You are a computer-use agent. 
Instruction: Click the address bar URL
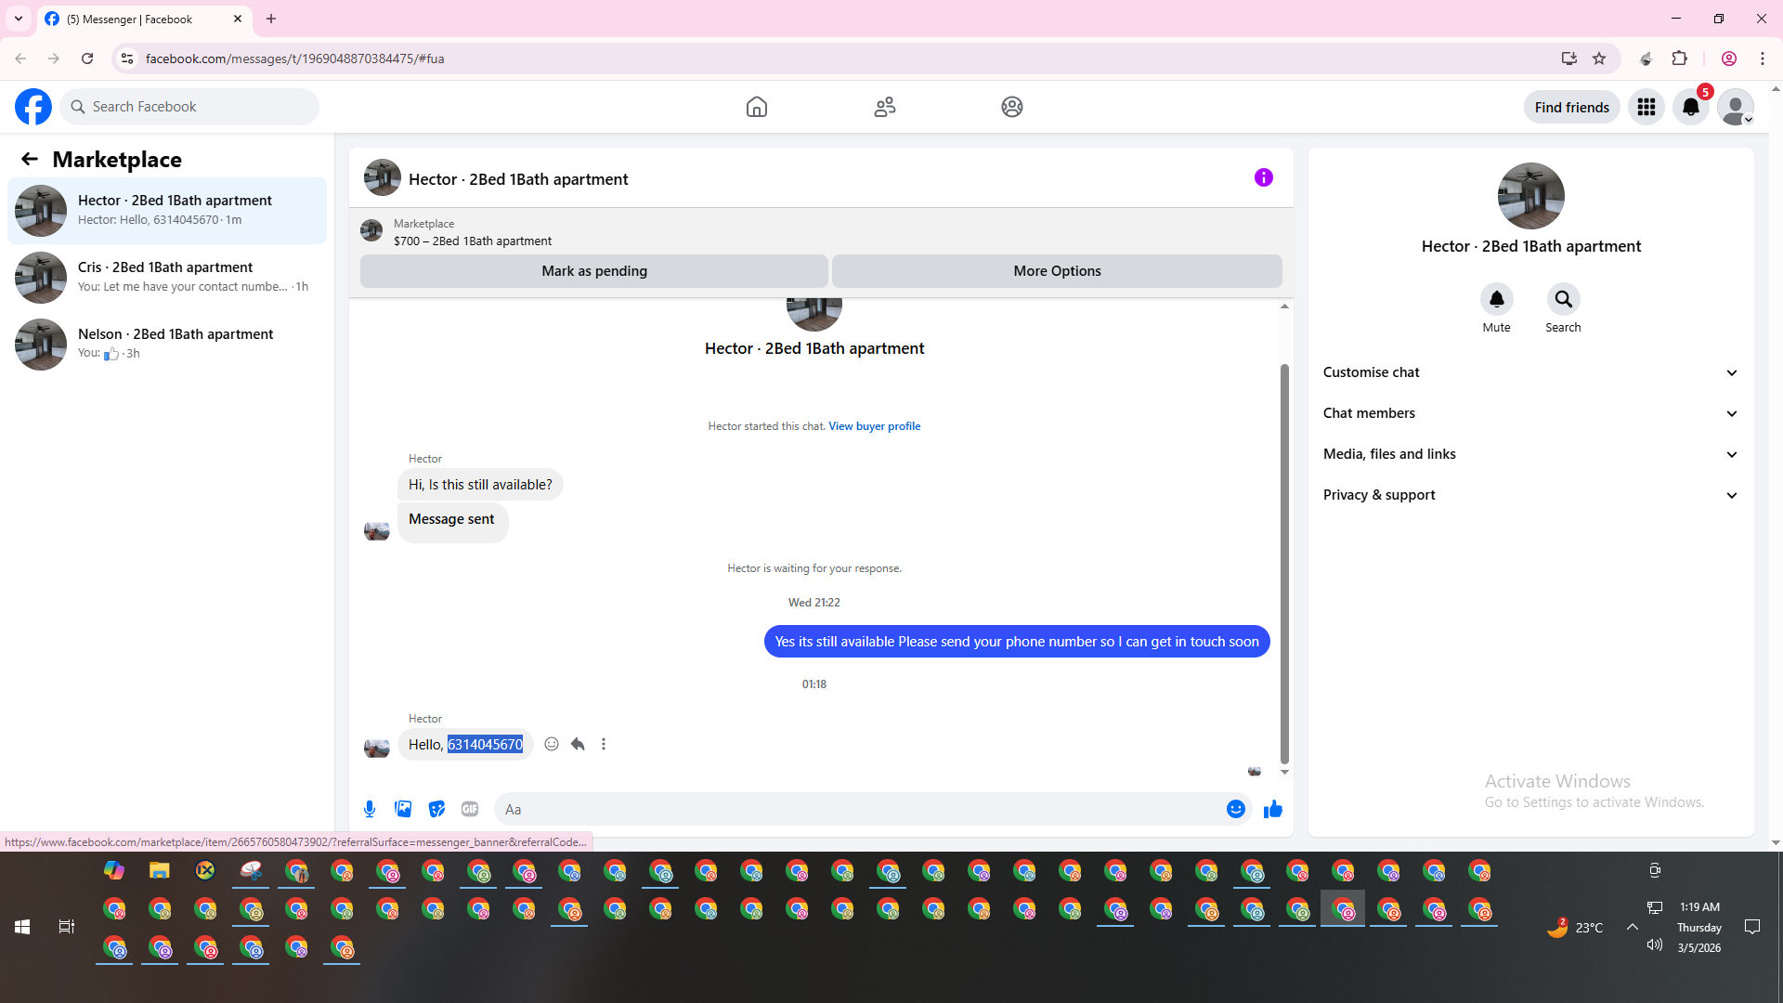tap(295, 59)
